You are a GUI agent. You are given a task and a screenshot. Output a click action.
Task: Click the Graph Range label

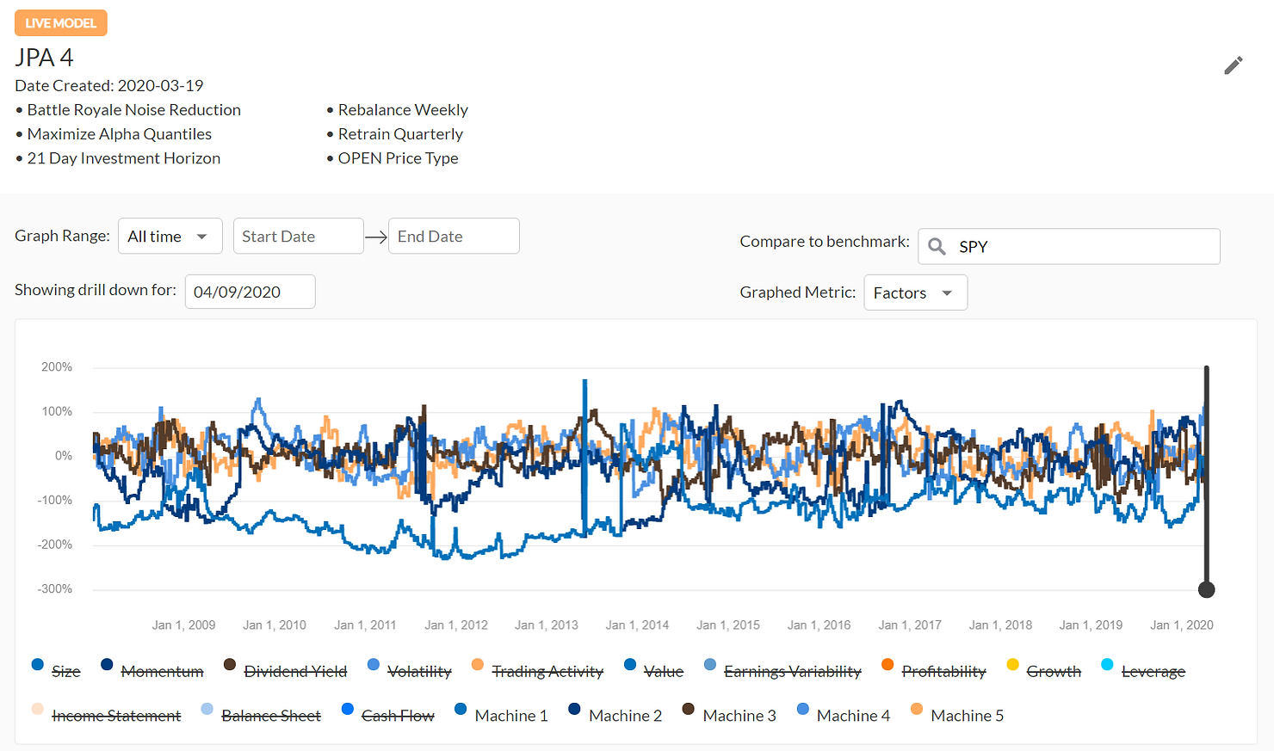[x=62, y=236]
